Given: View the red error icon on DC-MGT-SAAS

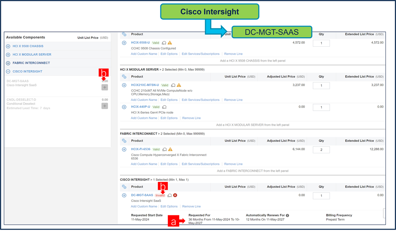Looking at the screenshot, I should 175,195.
